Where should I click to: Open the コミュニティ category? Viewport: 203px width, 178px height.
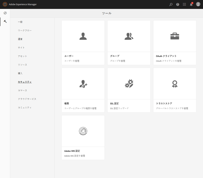pos(25,107)
